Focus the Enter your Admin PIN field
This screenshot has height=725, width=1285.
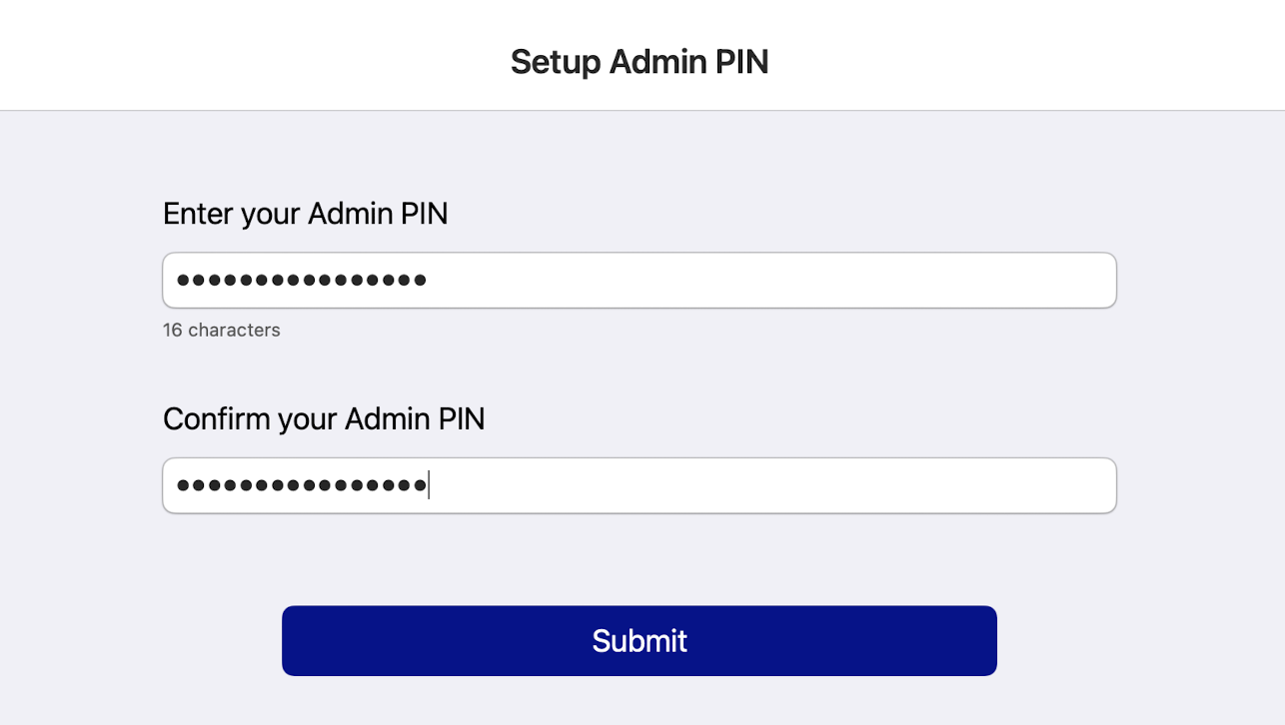pyautogui.click(x=759, y=281)
